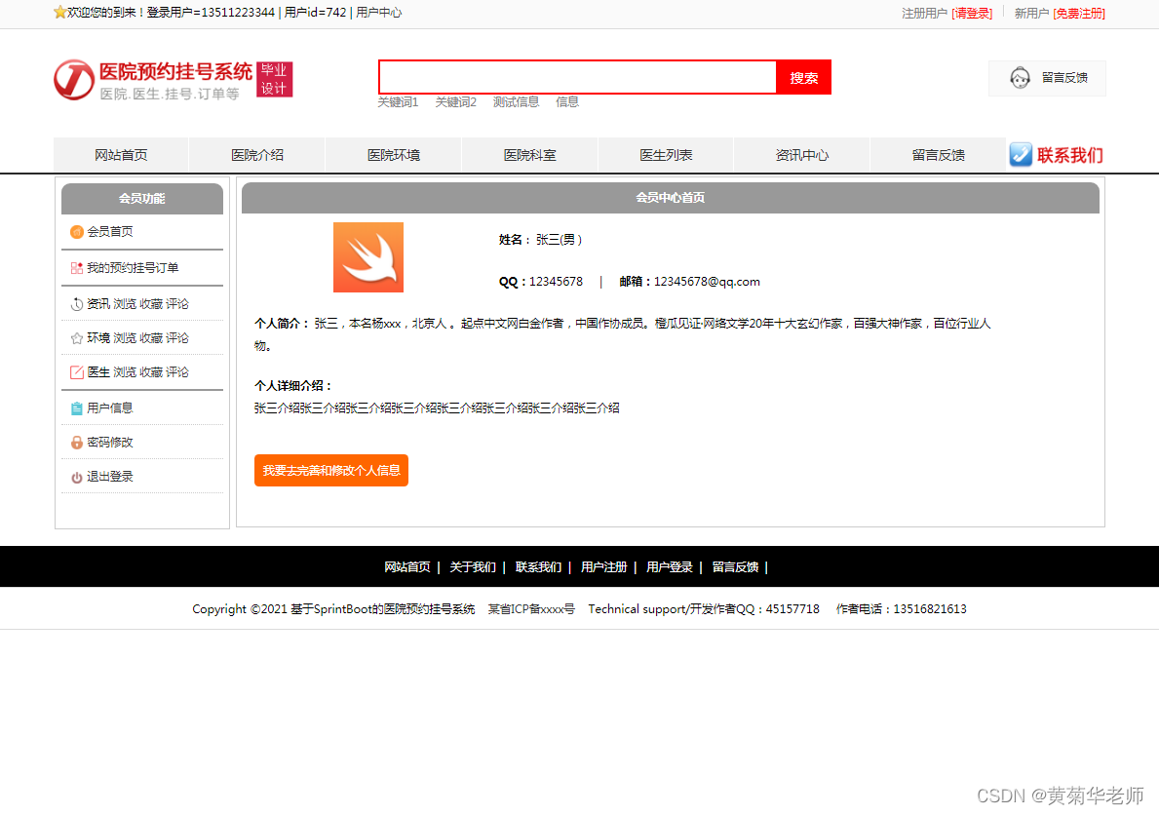Image resolution: width=1159 pixels, height=815 pixels.
Task: Open the 留言反馈 navigation tab
Action: [938, 155]
